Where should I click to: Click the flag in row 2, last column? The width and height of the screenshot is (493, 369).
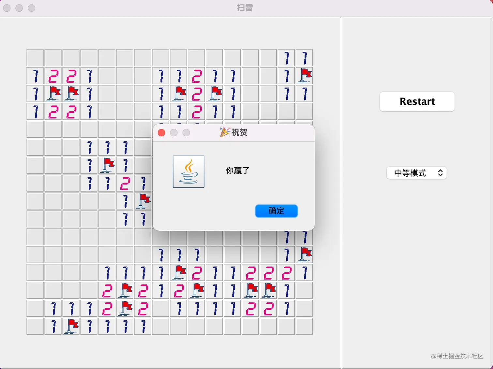pos(304,76)
